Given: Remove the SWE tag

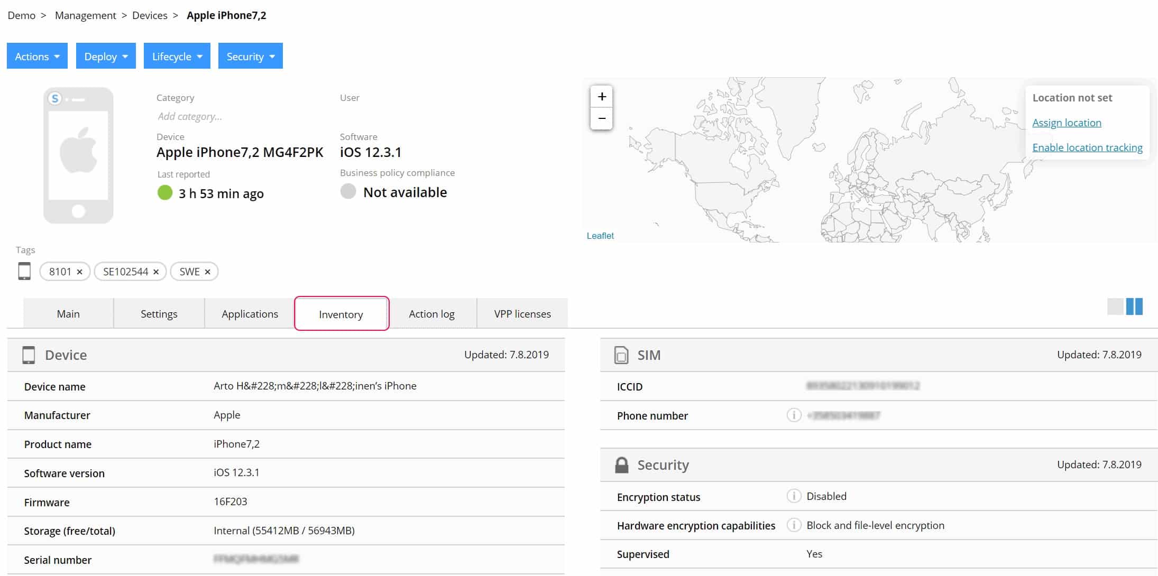Looking at the screenshot, I should (208, 272).
